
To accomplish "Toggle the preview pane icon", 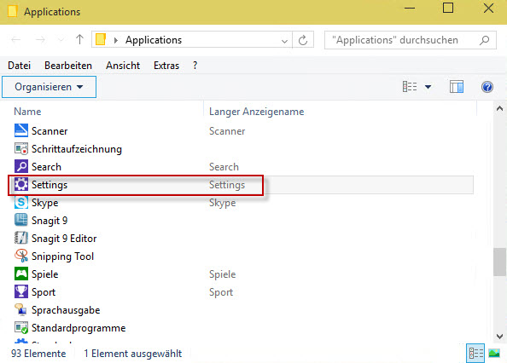I will click(457, 86).
